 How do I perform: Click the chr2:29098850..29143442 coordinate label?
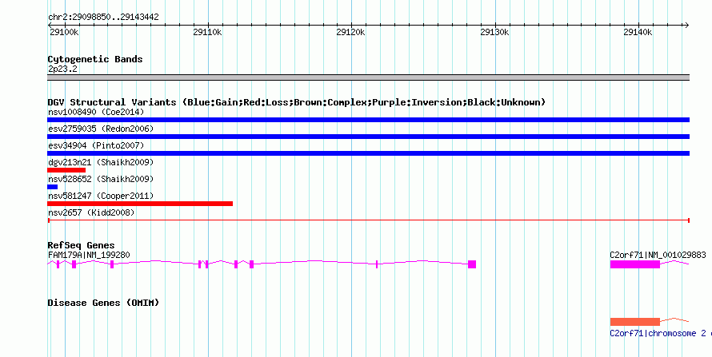[x=103, y=18]
